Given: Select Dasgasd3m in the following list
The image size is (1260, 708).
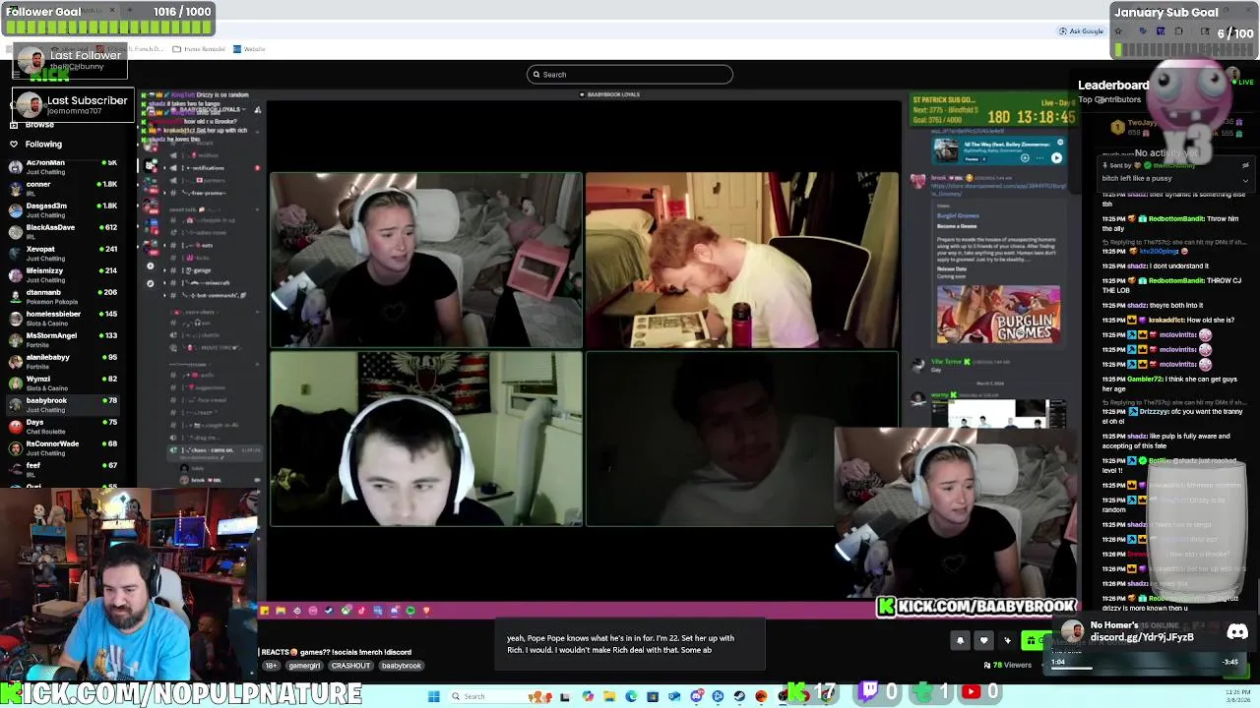Looking at the screenshot, I should pyautogui.click(x=61, y=209).
